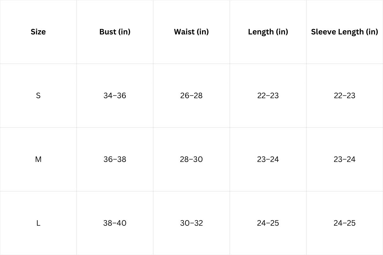
Task: Click the Sleeve Length (in) header
Action: pos(344,32)
